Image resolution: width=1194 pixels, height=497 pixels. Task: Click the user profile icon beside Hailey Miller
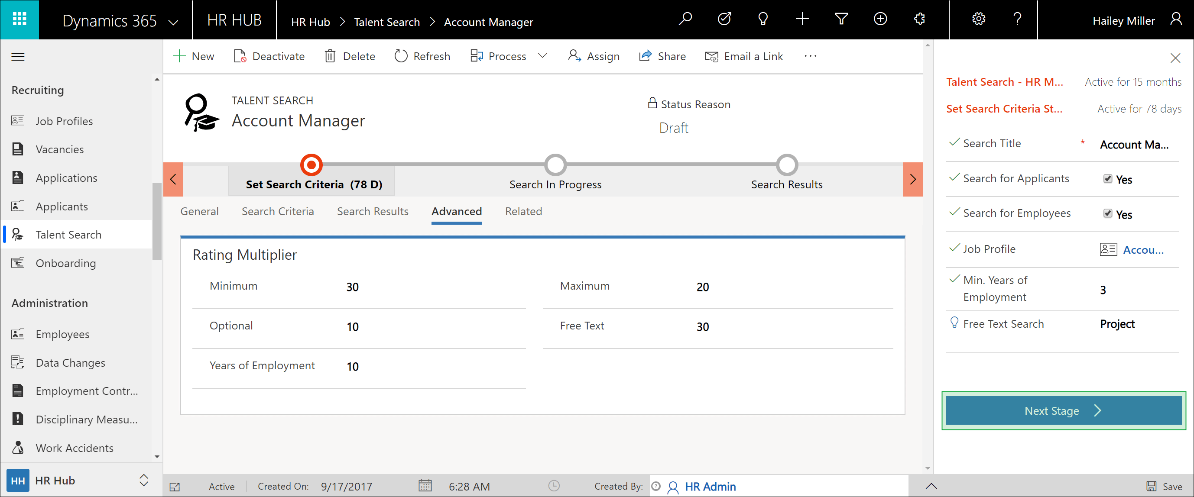click(x=1176, y=19)
